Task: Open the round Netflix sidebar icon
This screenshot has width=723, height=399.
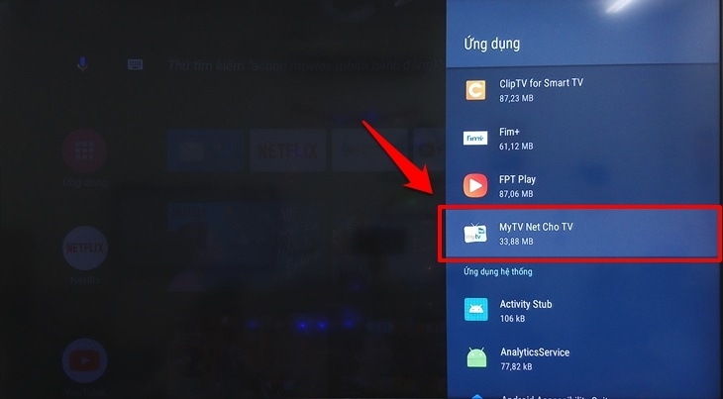Action: [x=85, y=249]
